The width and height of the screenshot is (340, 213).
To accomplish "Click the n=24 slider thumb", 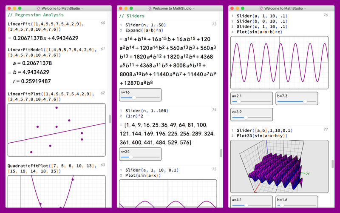I will [131, 157].
